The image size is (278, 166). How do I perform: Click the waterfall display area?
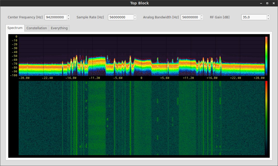point(142,118)
